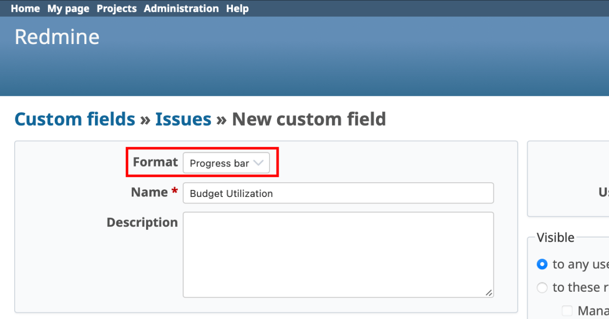
Task: Go to My page
Action: 68,8
